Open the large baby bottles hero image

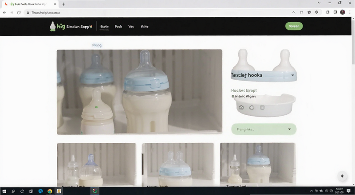click(x=139, y=92)
